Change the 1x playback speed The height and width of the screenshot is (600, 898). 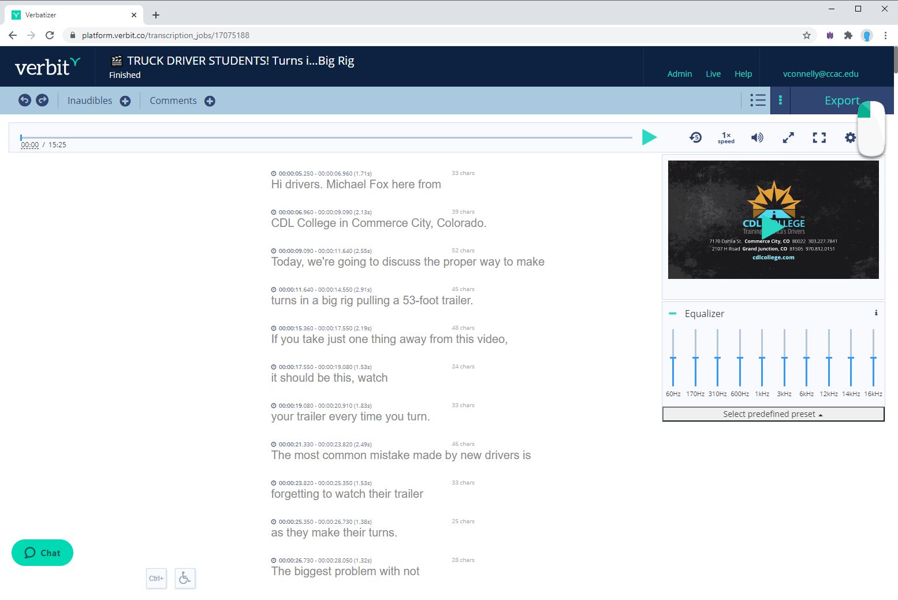click(x=726, y=137)
